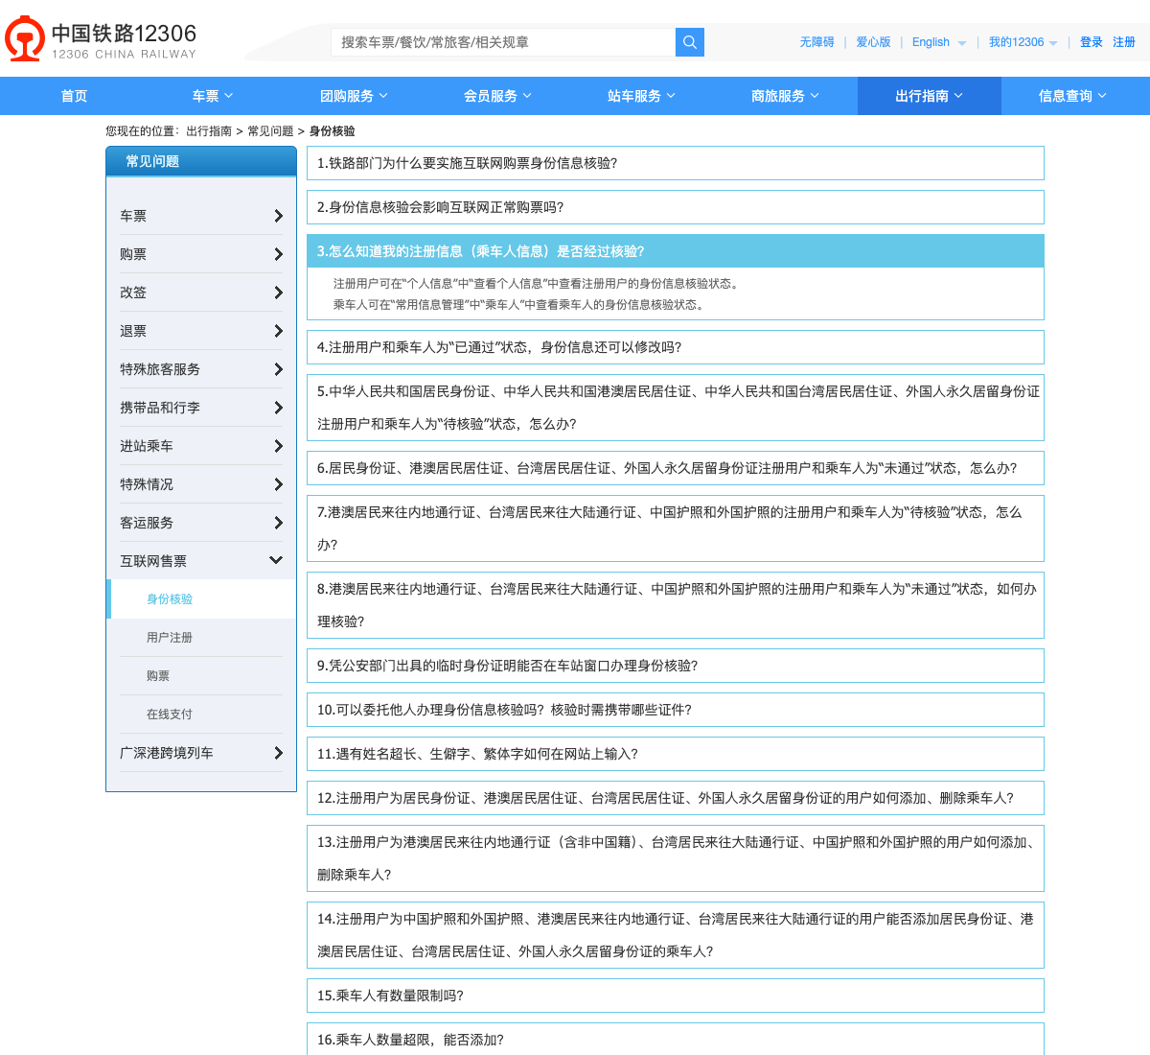
Task: Collapse highlighted question 3 about 注册信息是否经过核验
Action: pos(675,251)
